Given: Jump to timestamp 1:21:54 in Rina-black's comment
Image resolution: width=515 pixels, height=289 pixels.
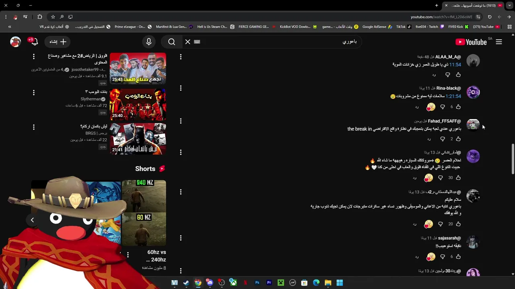Looking at the screenshot, I should click(x=453, y=96).
